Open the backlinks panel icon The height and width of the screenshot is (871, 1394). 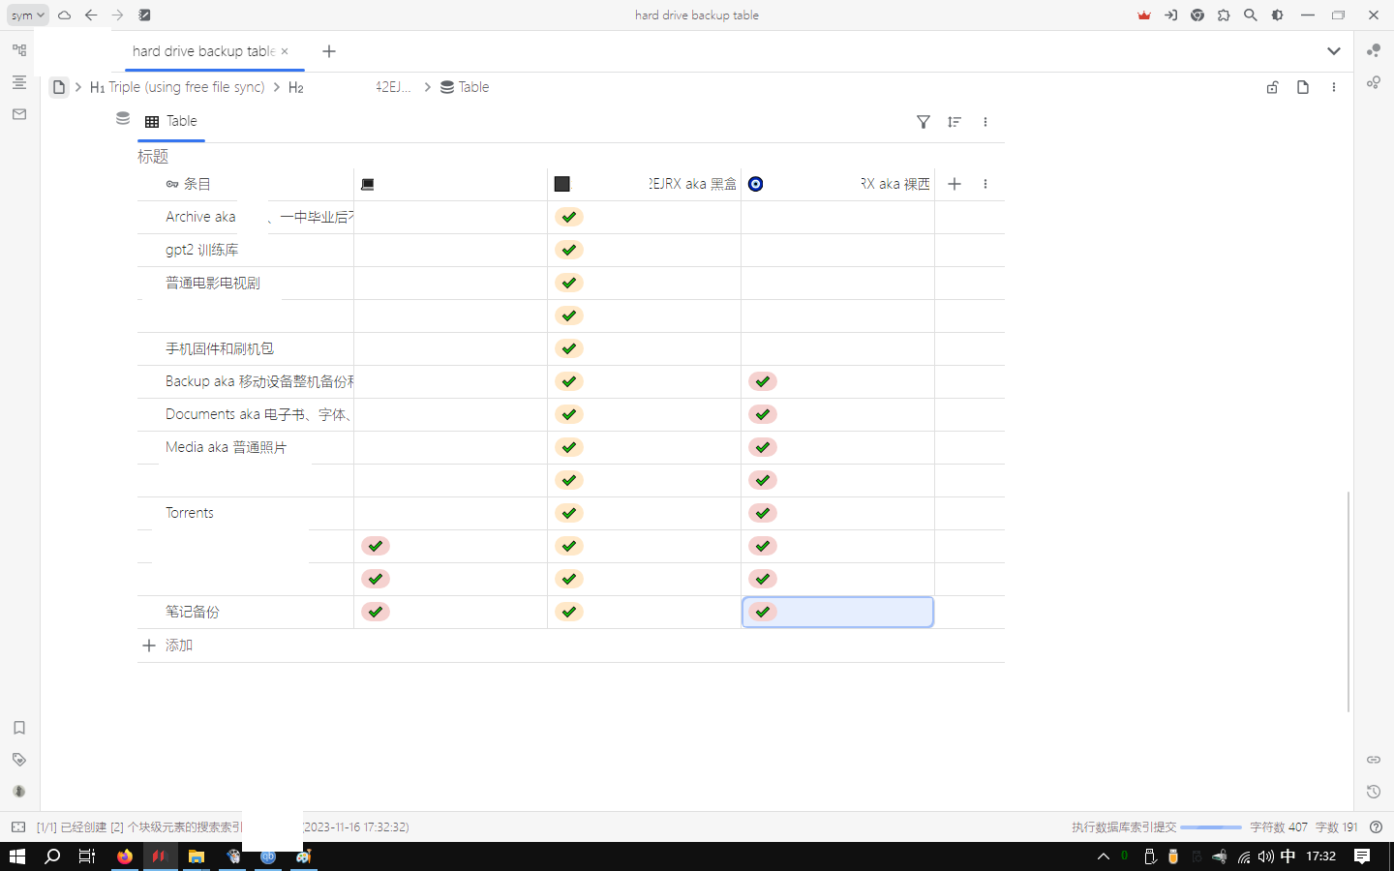[1374, 760]
